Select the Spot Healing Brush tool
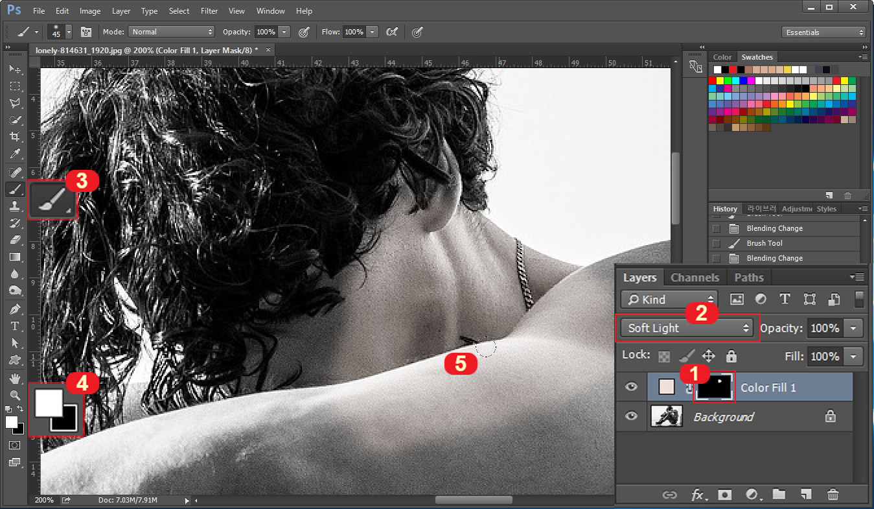Viewport: 874px width, 509px height. (14, 172)
